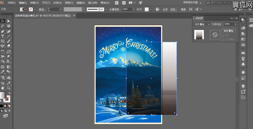The image size is (253, 129).
Task: Select the Perspective Grid tool
Action: coord(8,61)
